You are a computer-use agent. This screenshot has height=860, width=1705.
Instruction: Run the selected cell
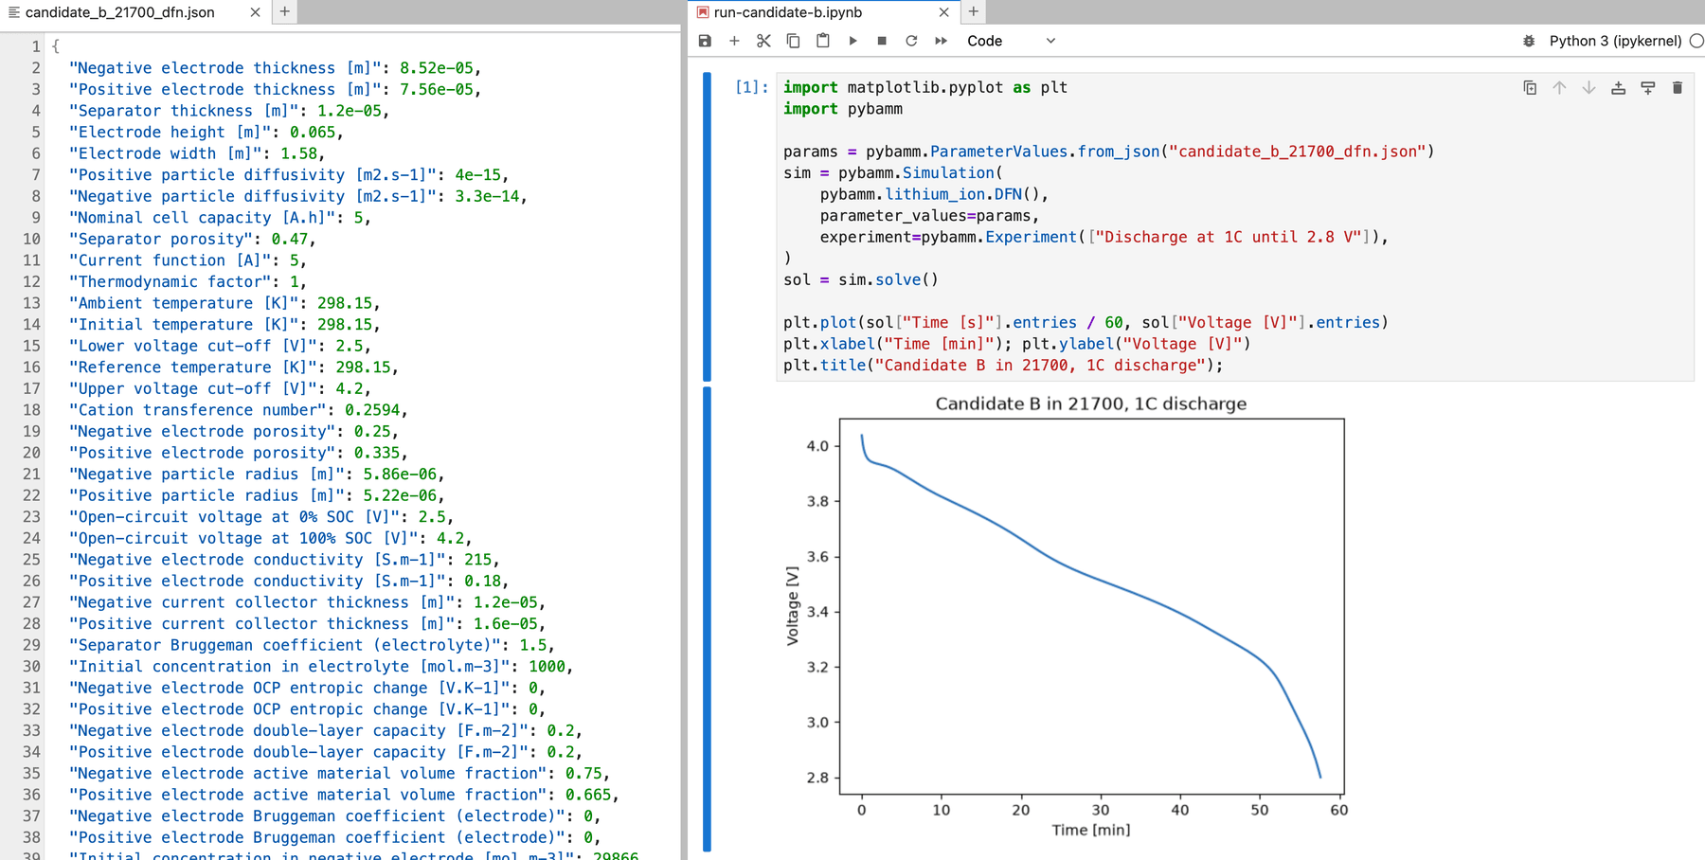[x=852, y=41]
